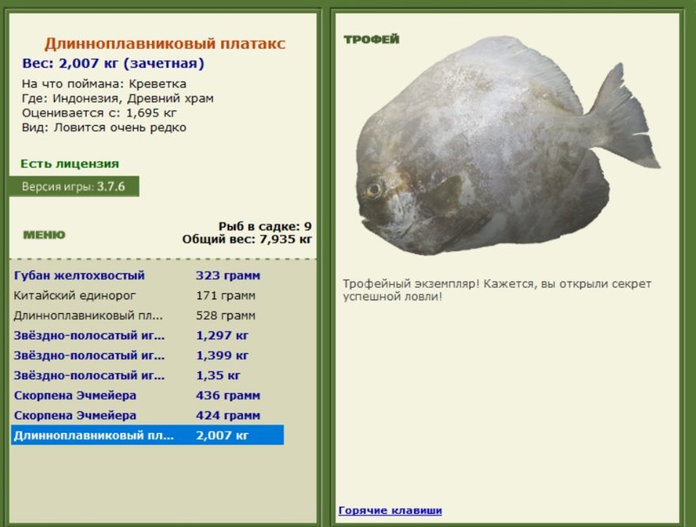This screenshot has width=696, height=527.
Task: Select Губан желтохвостый in fish list
Action: click(x=147, y=276)
